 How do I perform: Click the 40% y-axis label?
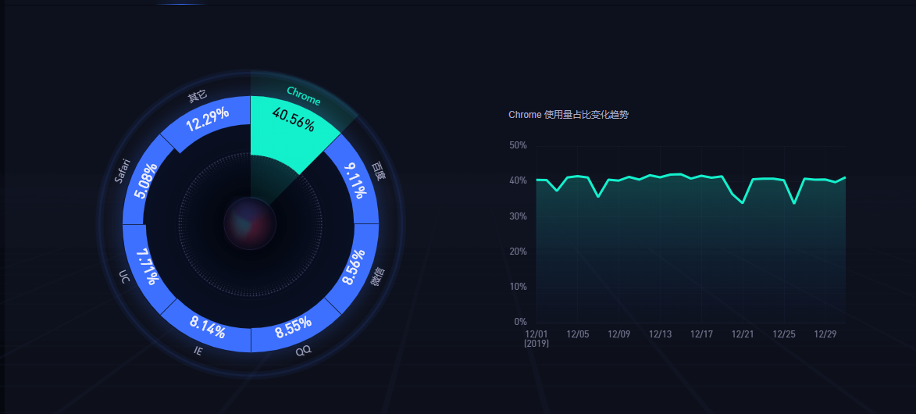tap(519, 180)
